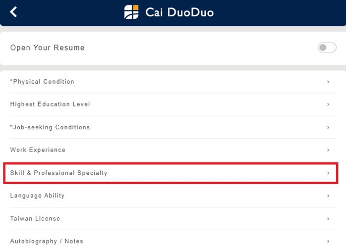Expand the Autobiography / Notes chevron
The image size is (346, 250).
[x=328, y=242]
